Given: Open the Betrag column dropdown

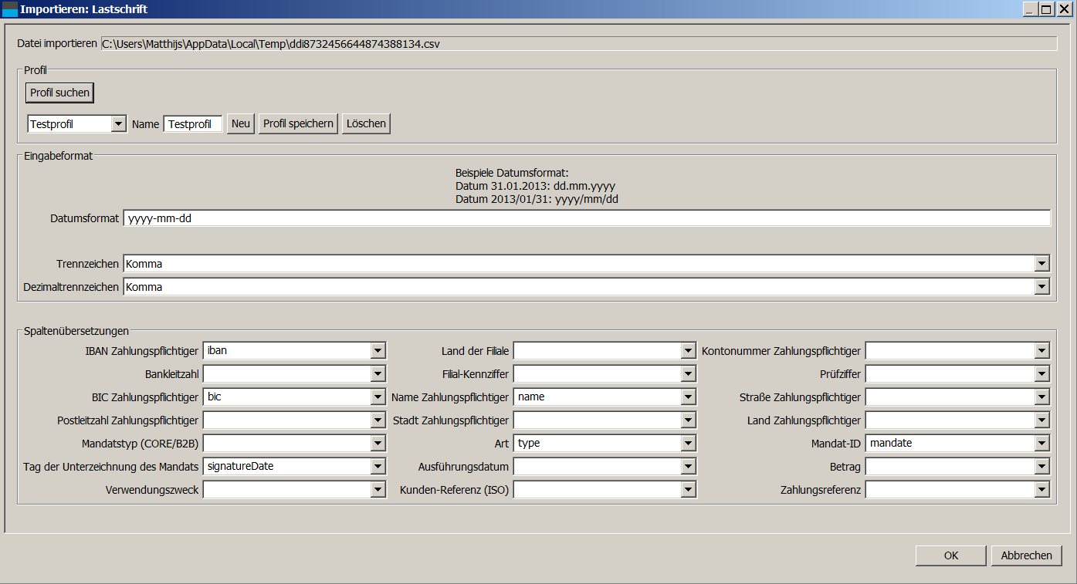Looking at the screenshot, I should pyautogui.click(x=957, y=467).
